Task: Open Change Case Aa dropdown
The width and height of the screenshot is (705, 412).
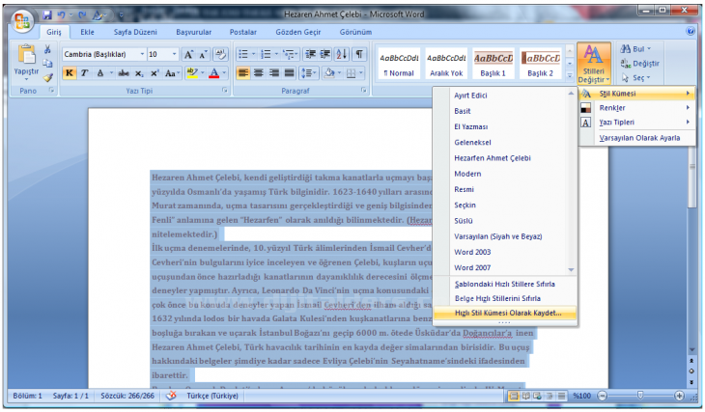Action: tap(172, 72)
